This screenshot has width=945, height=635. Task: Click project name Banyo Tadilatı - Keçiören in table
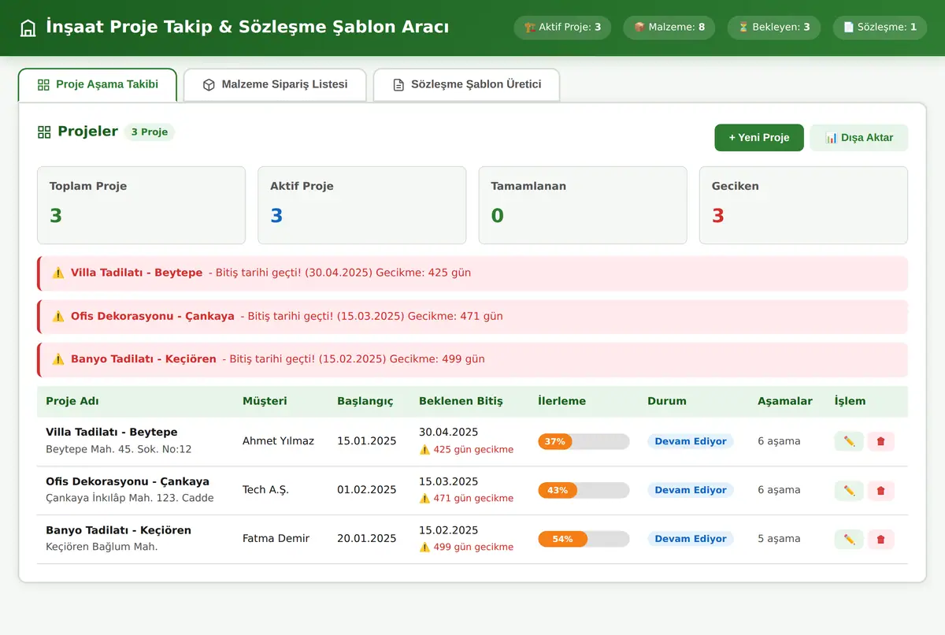pos(118,530)
